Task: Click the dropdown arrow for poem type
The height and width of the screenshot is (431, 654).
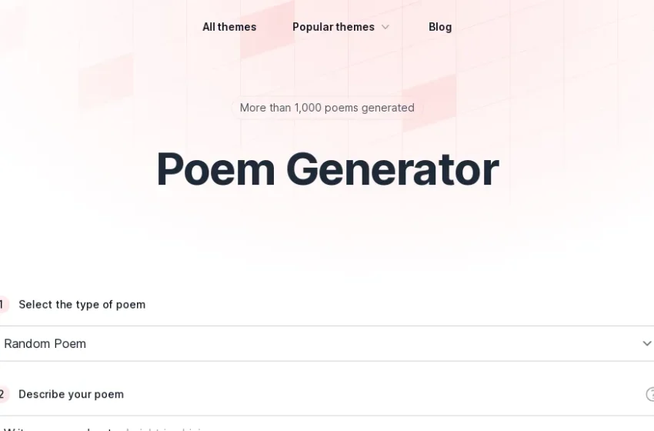Action: [x=647, y=344]
